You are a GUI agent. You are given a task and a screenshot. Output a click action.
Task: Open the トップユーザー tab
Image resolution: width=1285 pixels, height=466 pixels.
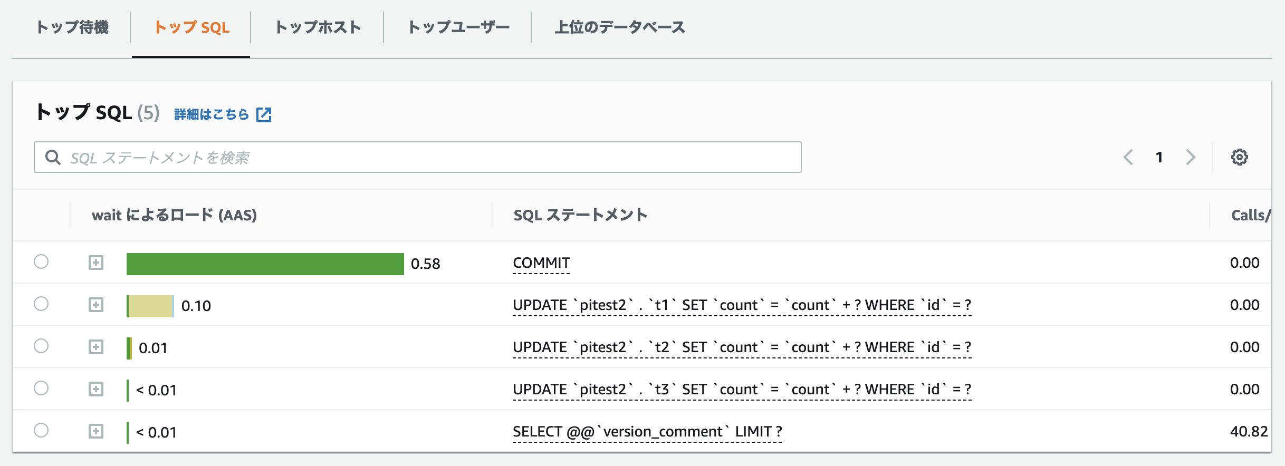point(458,27)
